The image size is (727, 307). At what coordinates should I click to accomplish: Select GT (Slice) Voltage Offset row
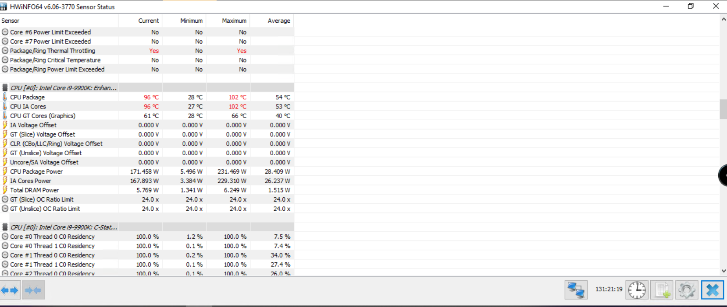(x=147, y=134)
